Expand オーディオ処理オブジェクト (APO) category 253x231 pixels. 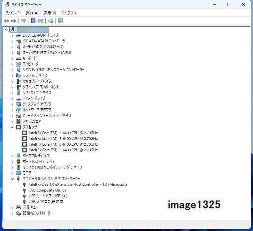click(12, 53)
